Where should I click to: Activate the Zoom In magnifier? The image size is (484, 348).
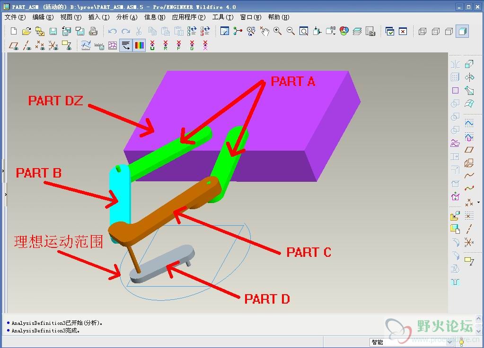(277, 31)
